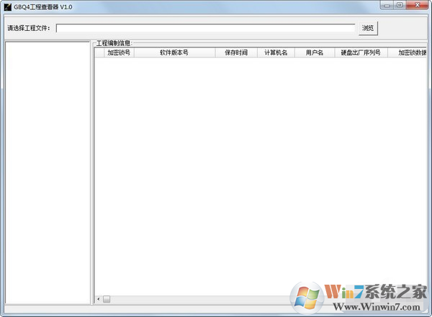The width and height of the screenshot is (432, 317).
Task: Select the 保存时间 column header
Action: 236,52
